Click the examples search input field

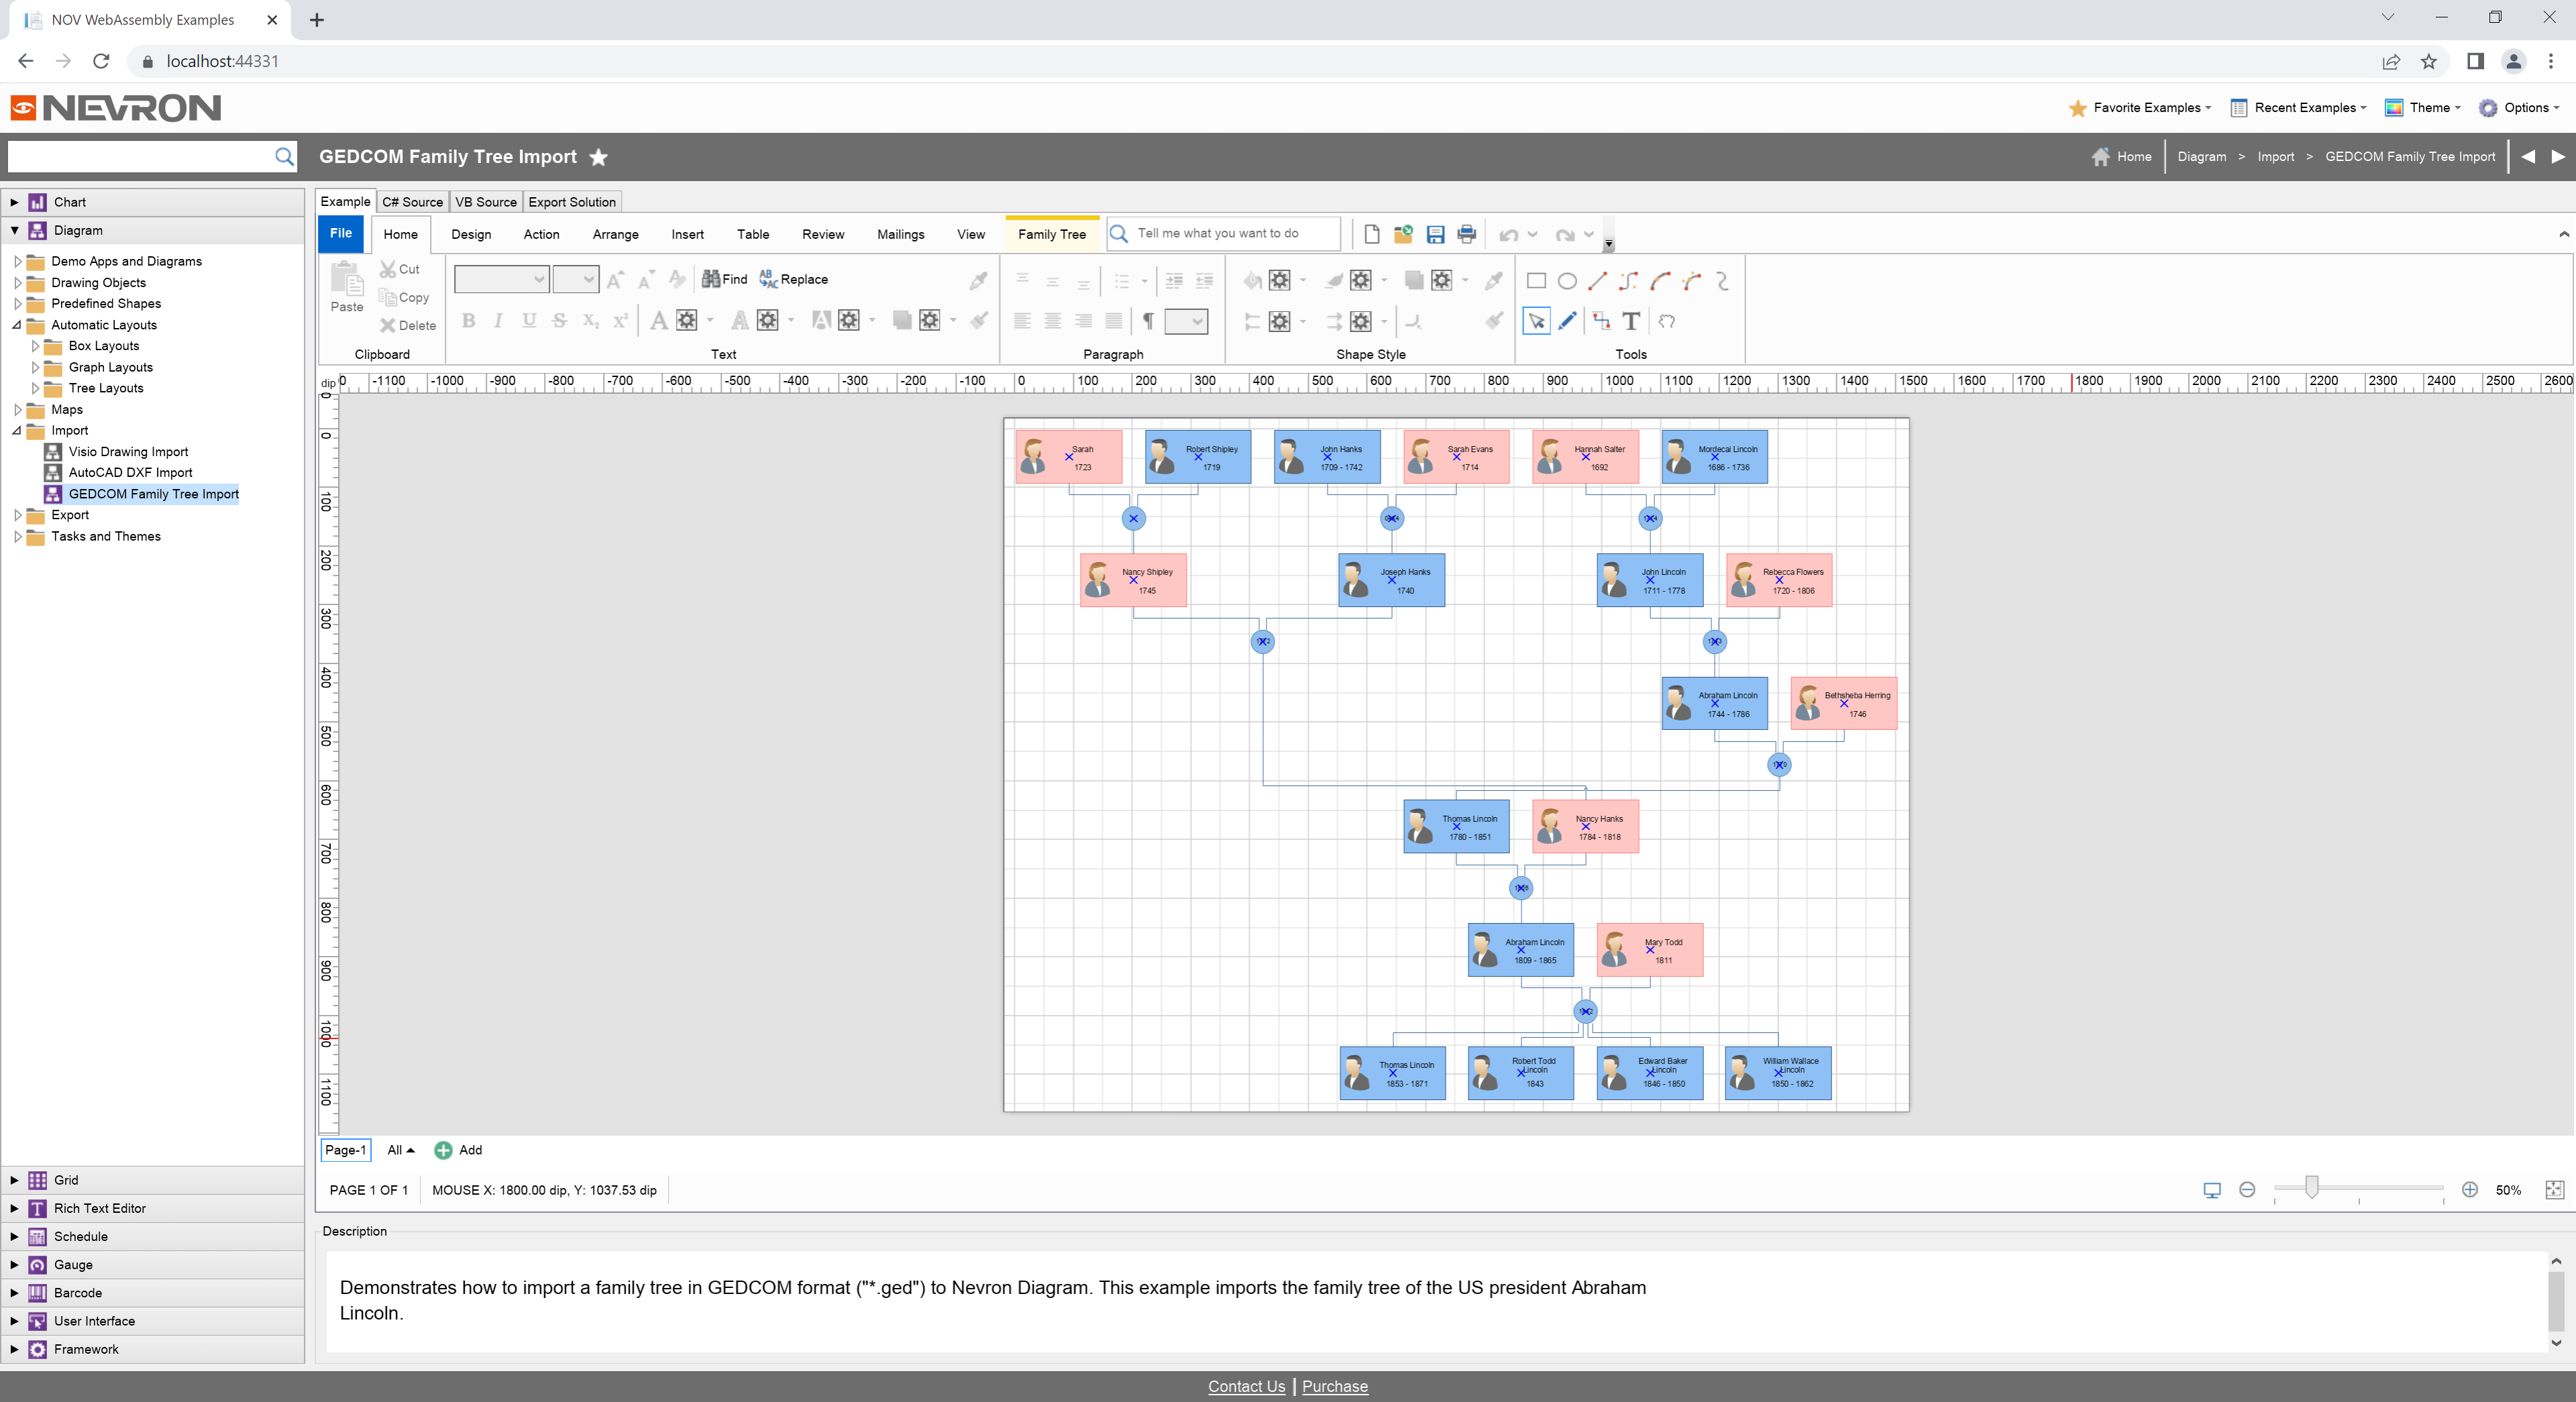(x=140, y=156)
